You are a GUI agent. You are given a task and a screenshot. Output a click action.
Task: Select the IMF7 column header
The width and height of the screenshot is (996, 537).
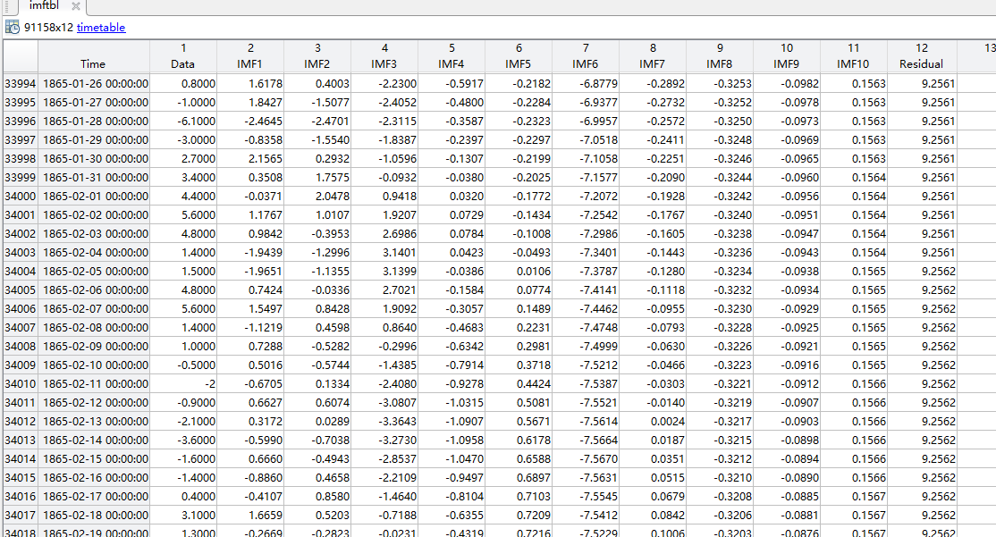click(653, 63)
